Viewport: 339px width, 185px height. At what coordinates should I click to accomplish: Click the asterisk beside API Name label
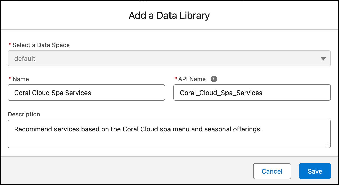point(175,79)
